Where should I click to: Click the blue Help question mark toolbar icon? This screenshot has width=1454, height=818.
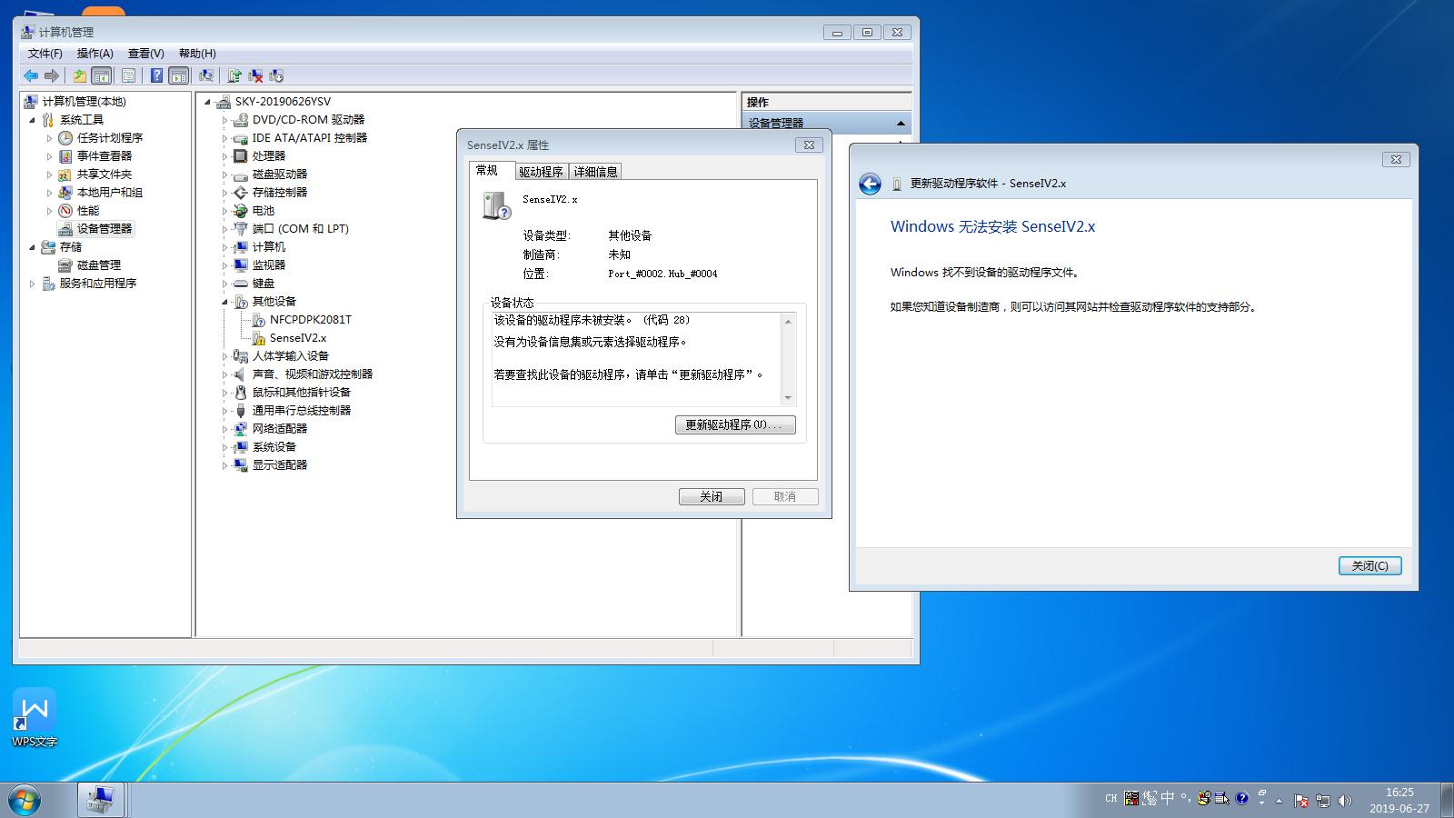click(157, 75)
